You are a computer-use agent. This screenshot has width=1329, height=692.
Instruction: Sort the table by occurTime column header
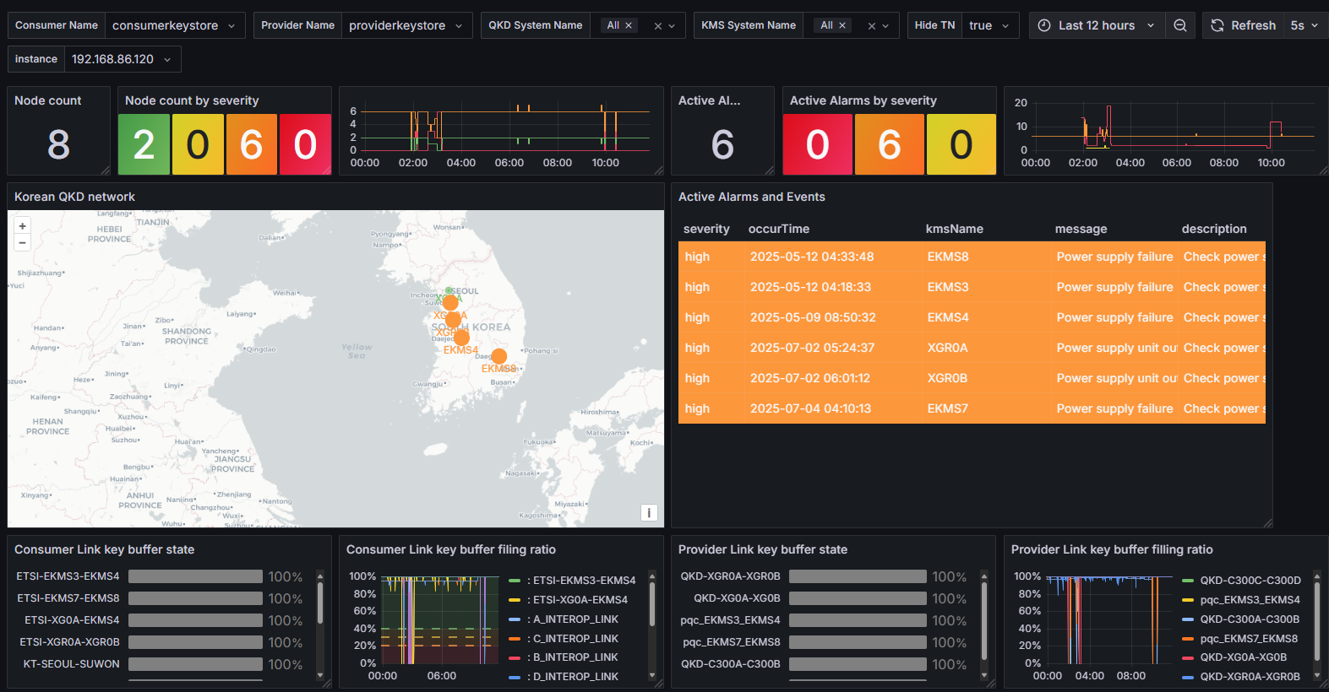[x=778, y=229]
